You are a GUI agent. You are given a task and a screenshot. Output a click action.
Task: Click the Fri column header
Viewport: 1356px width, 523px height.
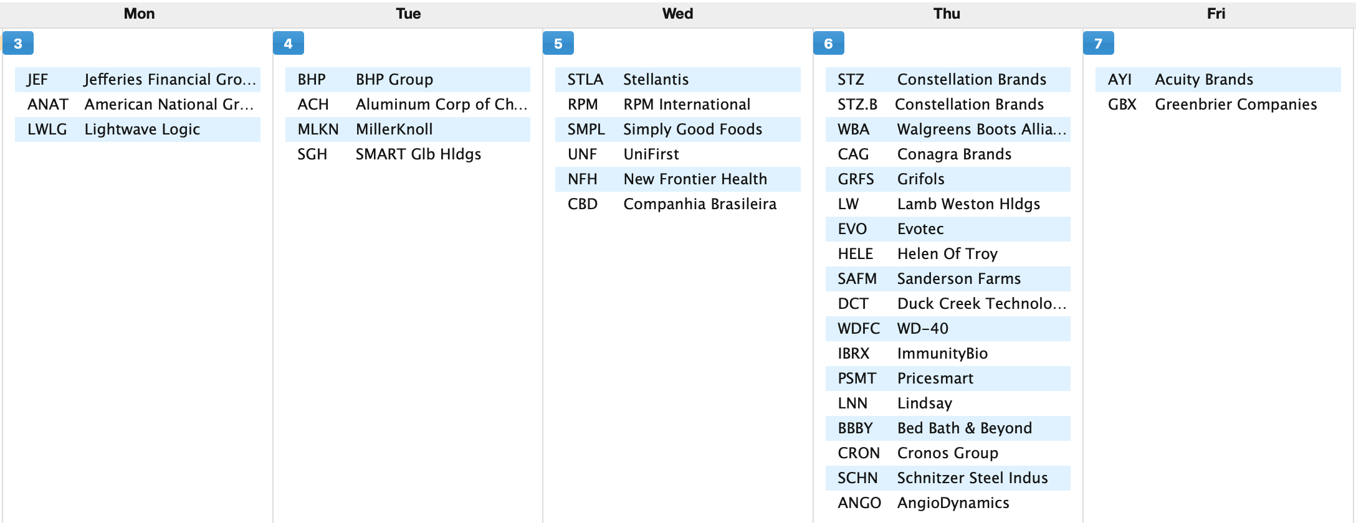(x=1216, y=14)
